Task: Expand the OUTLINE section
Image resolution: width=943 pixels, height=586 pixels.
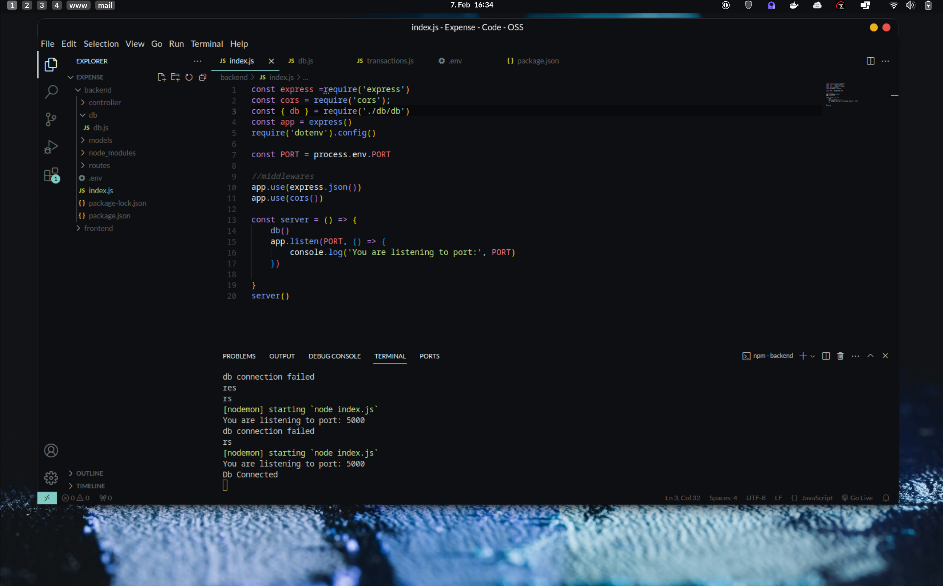Action: 90,473
